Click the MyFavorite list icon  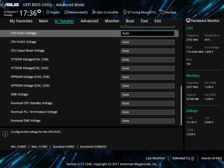tap(66, 12)
